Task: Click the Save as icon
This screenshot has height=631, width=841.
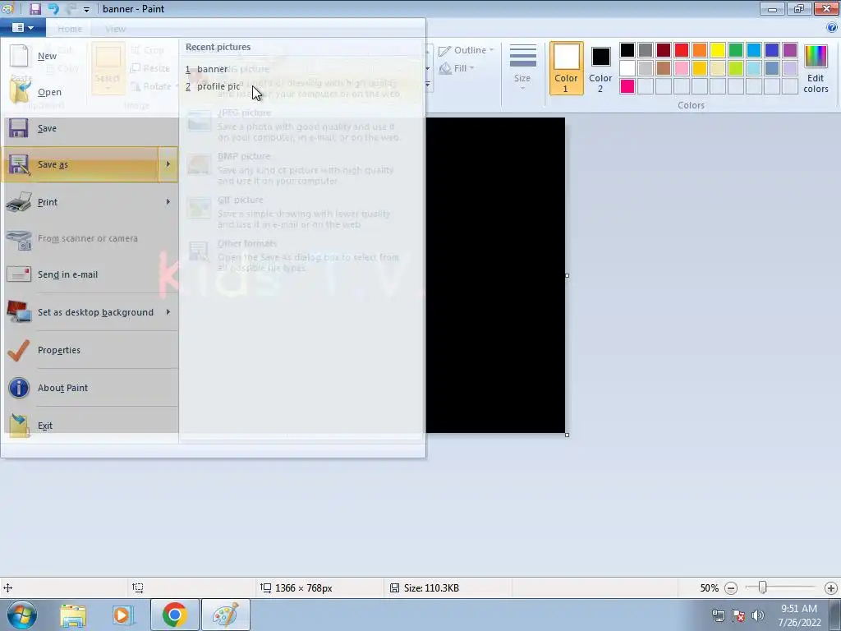Action: point(19,164)
